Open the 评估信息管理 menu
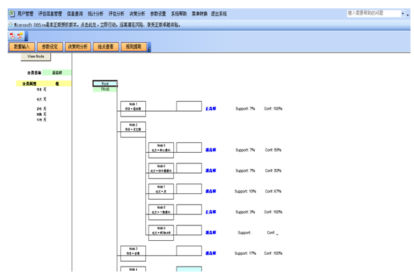 pos(50,13)
